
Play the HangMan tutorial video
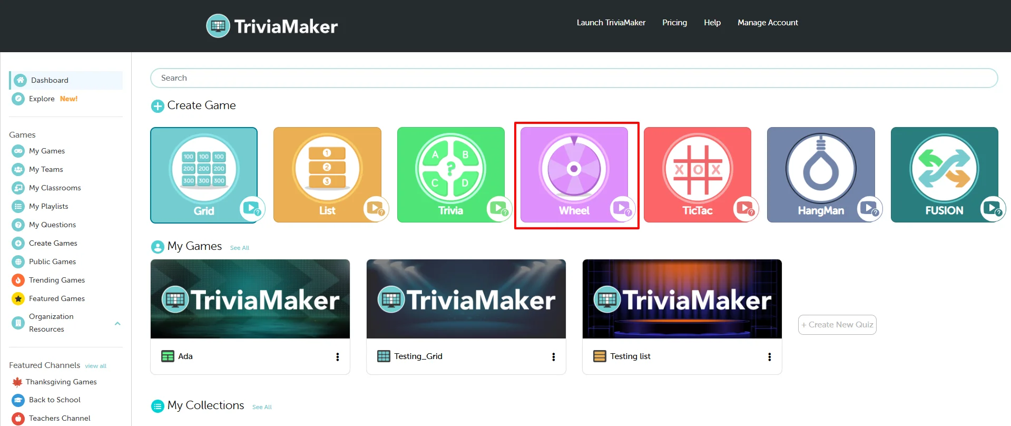pos(869,208)
